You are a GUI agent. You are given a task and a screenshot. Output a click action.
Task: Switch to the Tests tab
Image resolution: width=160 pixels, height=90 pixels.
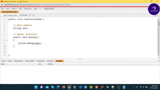9,61
